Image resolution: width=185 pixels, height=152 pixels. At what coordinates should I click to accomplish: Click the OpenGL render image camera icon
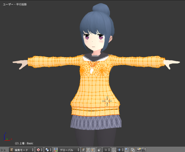click(139, 150)
